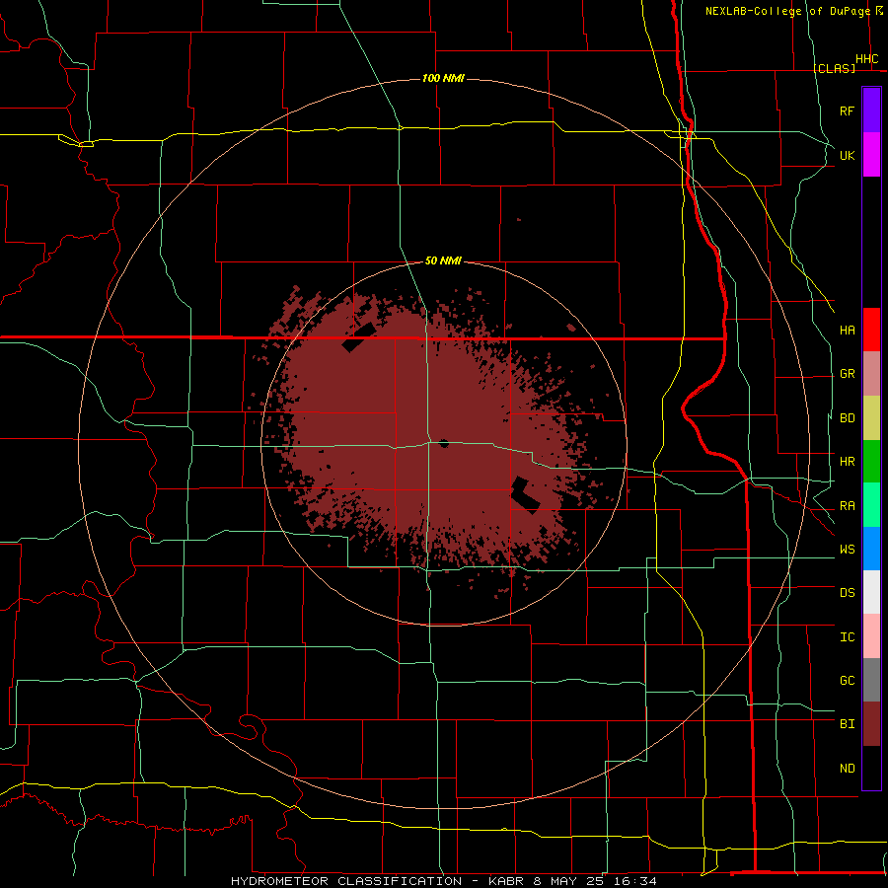
Task: Click the green HR legend color swatch
Action: [871, 462]
